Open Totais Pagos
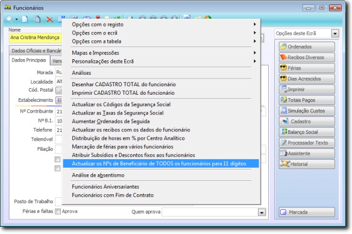 click(x=307, y=100)
